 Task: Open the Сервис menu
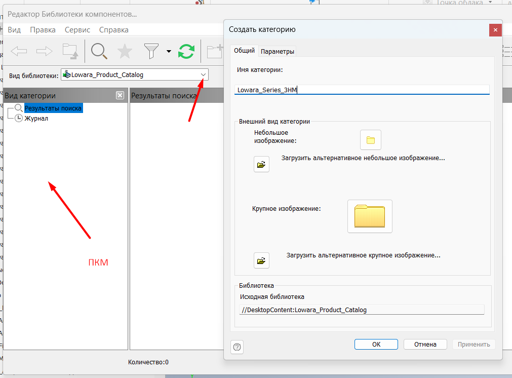click(77, 30)
